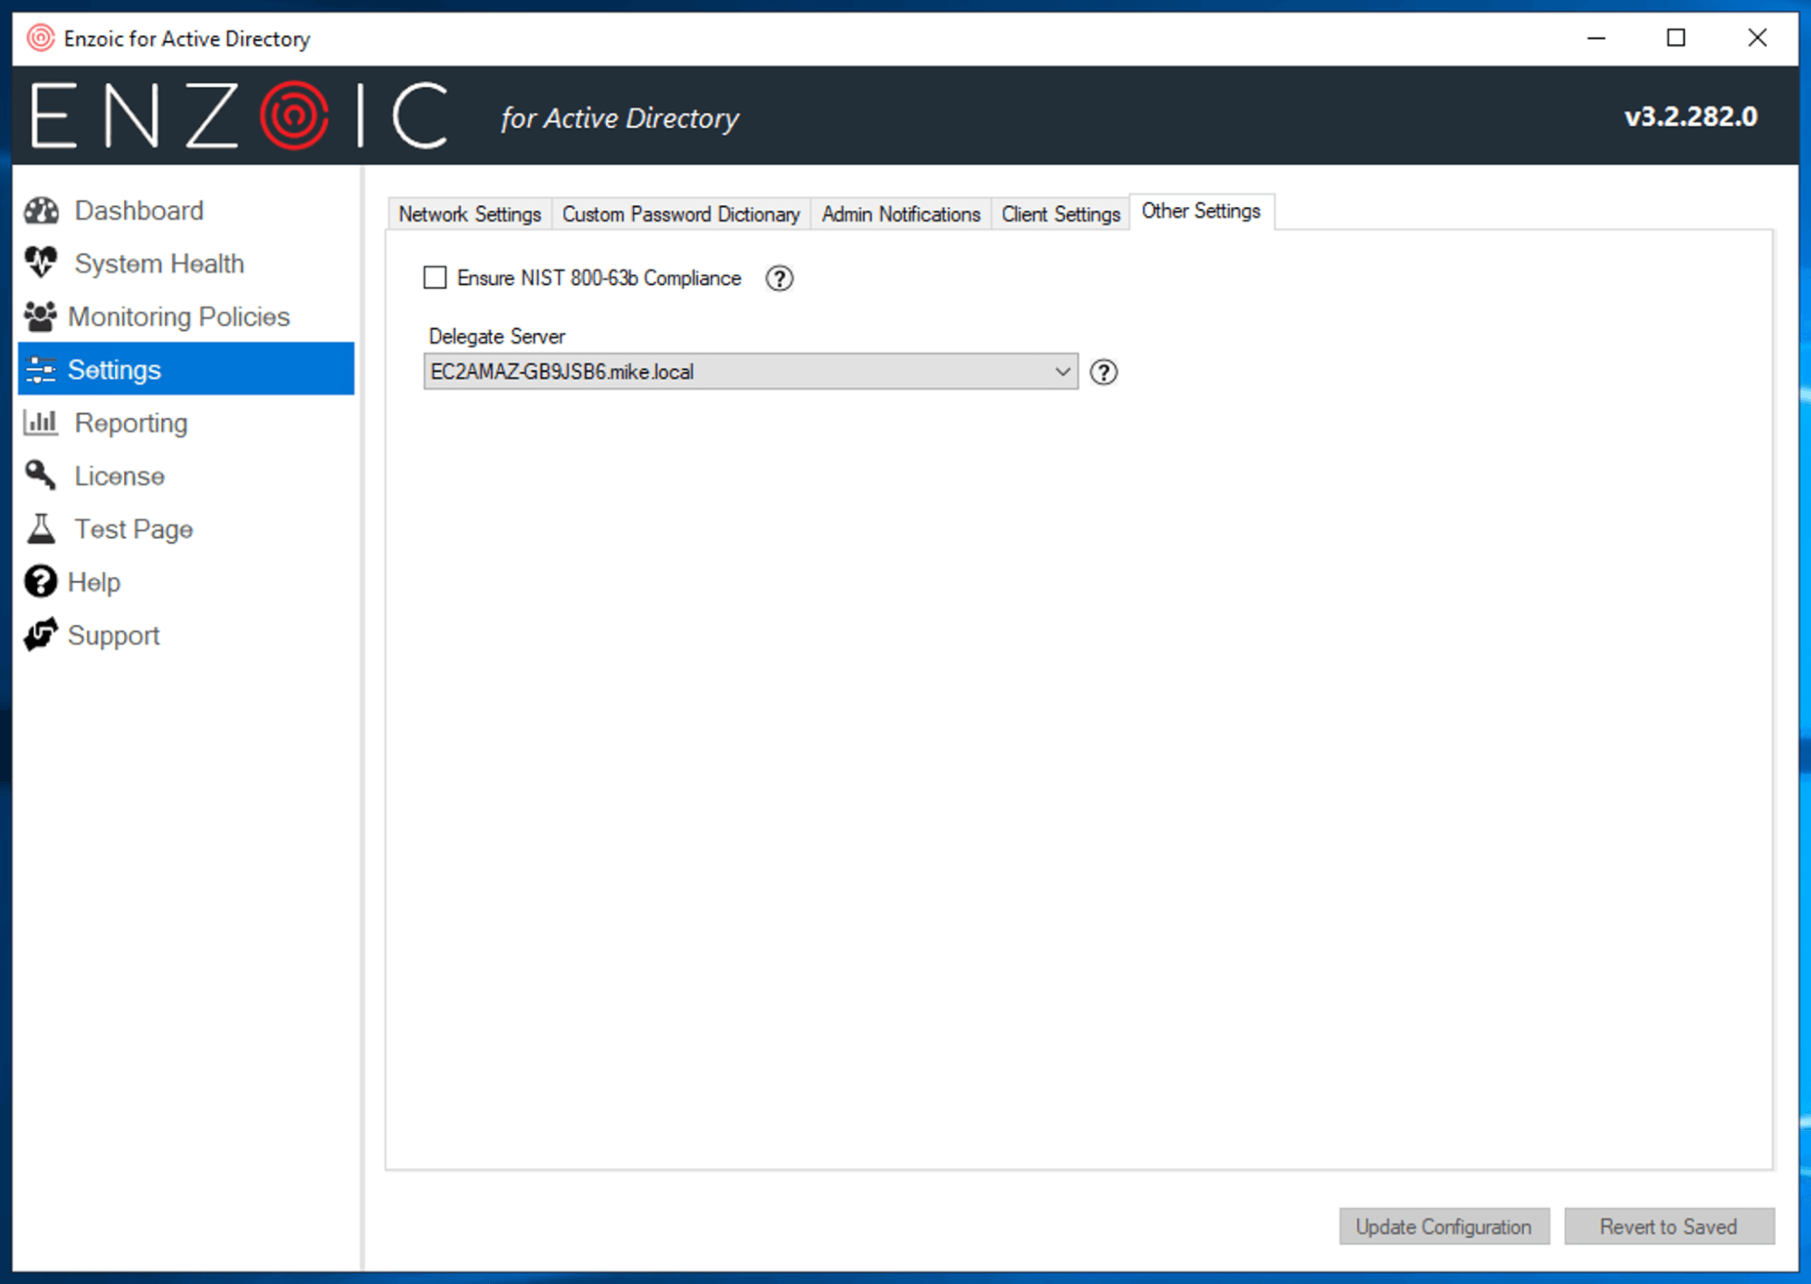Minimize the Enzoic window
1811x1284 pixels.
(x=1596, y=38)
